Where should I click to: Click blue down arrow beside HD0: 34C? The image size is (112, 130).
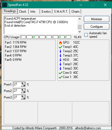60,60
